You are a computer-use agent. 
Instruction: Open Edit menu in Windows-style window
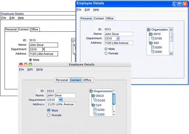pyautogui.click(x=87, y=10)
